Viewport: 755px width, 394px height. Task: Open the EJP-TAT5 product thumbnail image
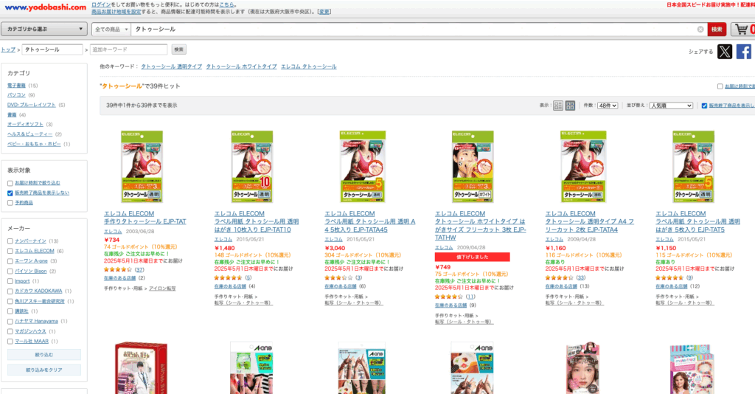coord(693,167)
